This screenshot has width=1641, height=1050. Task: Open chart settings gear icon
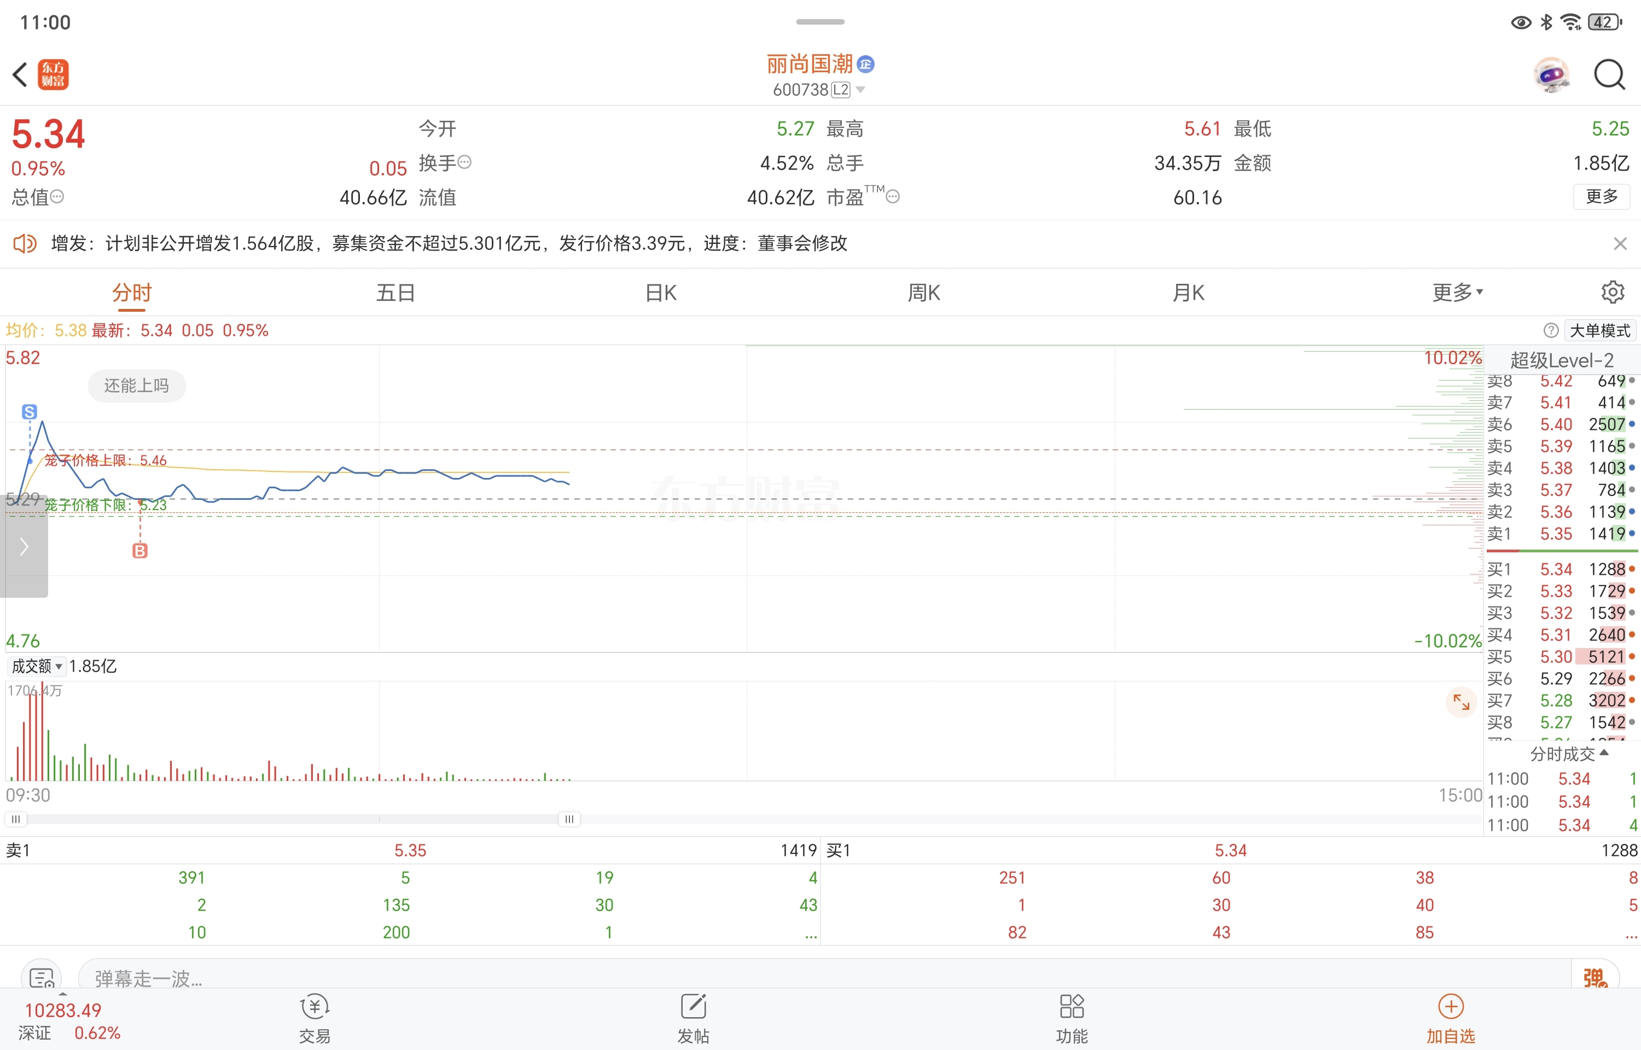pos(1613,293)
